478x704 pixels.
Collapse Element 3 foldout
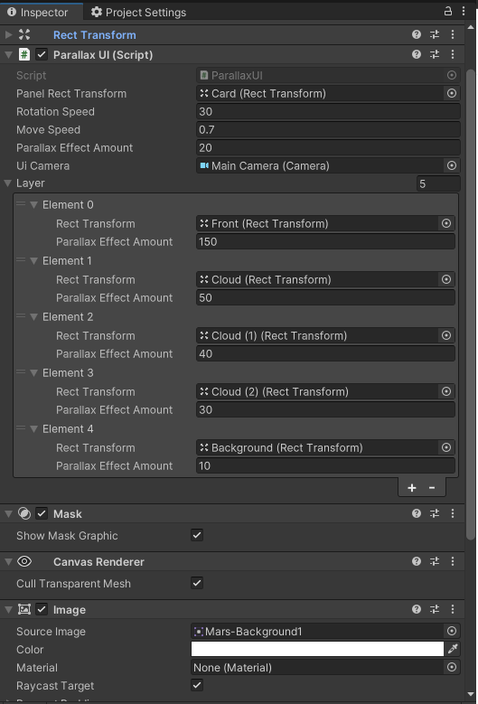click(33, 373)
